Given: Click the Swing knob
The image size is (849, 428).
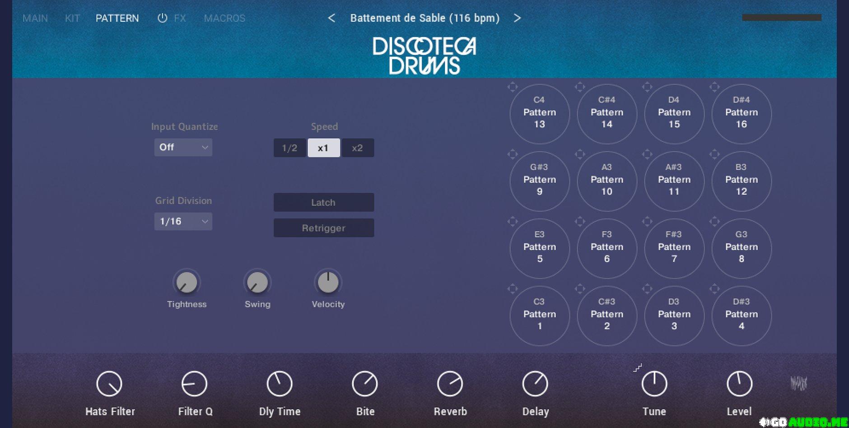Looking at the screenshot, I should coord(257,283).
